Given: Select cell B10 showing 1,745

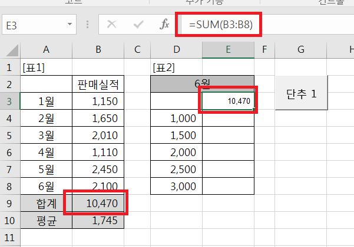Looking at the screenshot, I should (98, 221).
